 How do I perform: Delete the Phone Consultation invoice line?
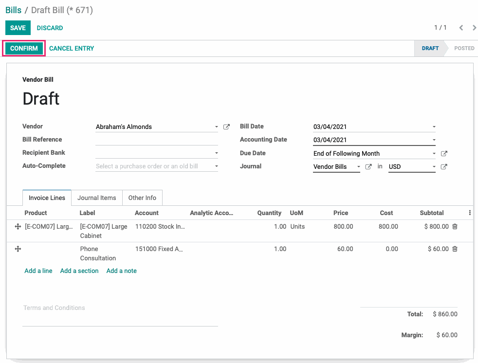455,249
